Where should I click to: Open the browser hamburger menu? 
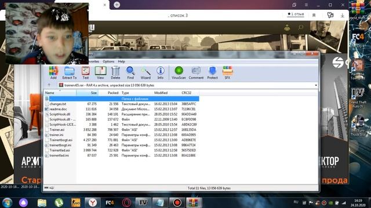pos(306,5)
